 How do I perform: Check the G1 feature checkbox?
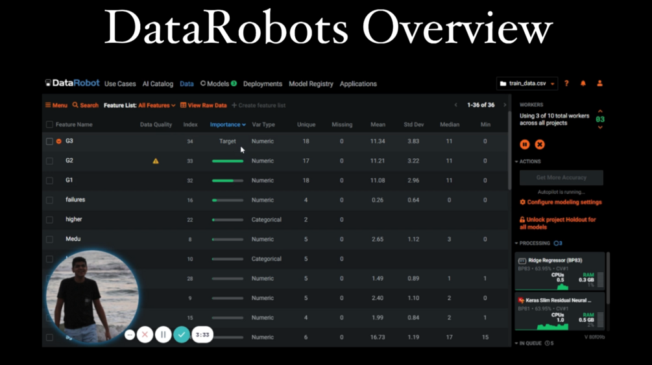(49, 180)
